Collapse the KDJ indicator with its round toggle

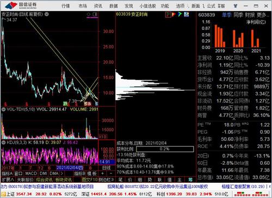tap(3, 143)
